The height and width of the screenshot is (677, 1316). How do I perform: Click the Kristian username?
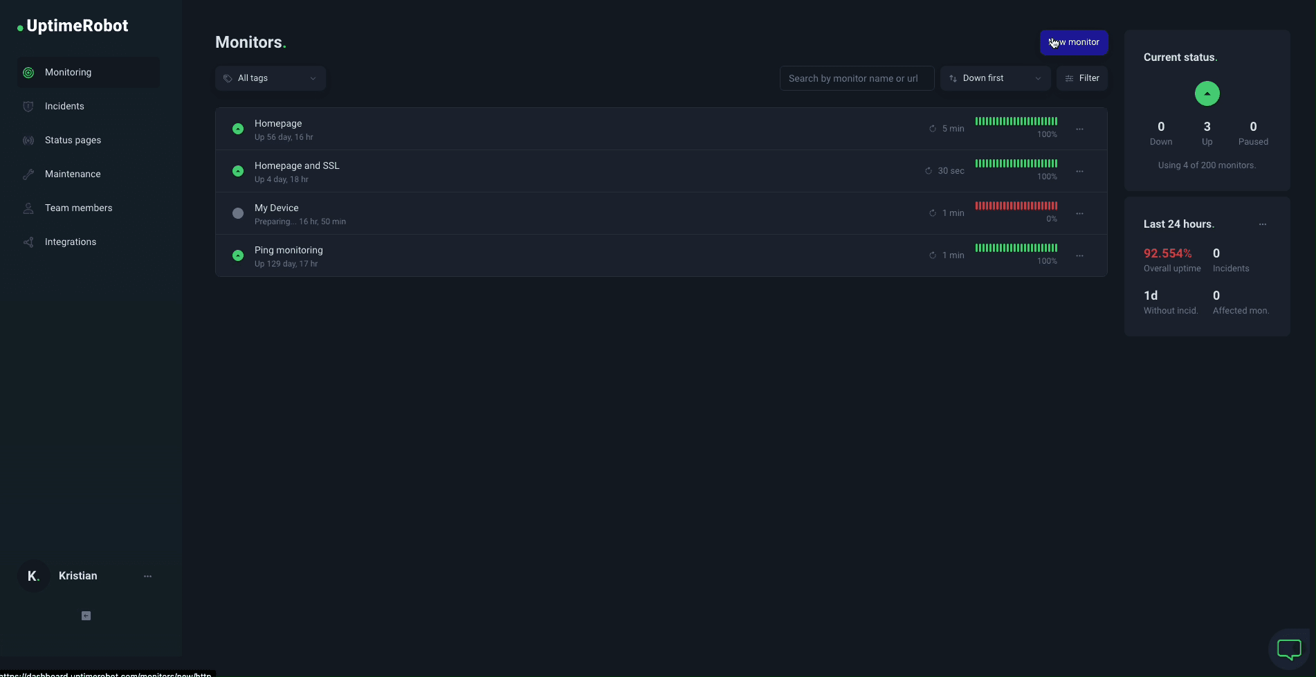click(78, 576)
